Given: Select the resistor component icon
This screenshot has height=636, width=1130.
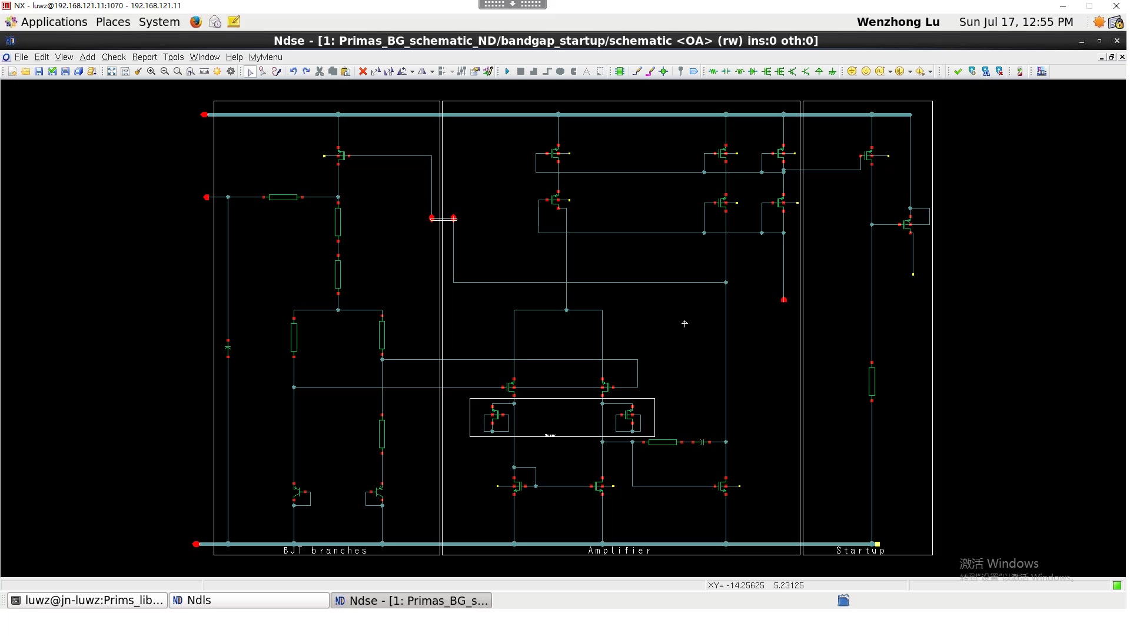Looking at the screenshot, I should pyautogui.click(x=713, y=71).
